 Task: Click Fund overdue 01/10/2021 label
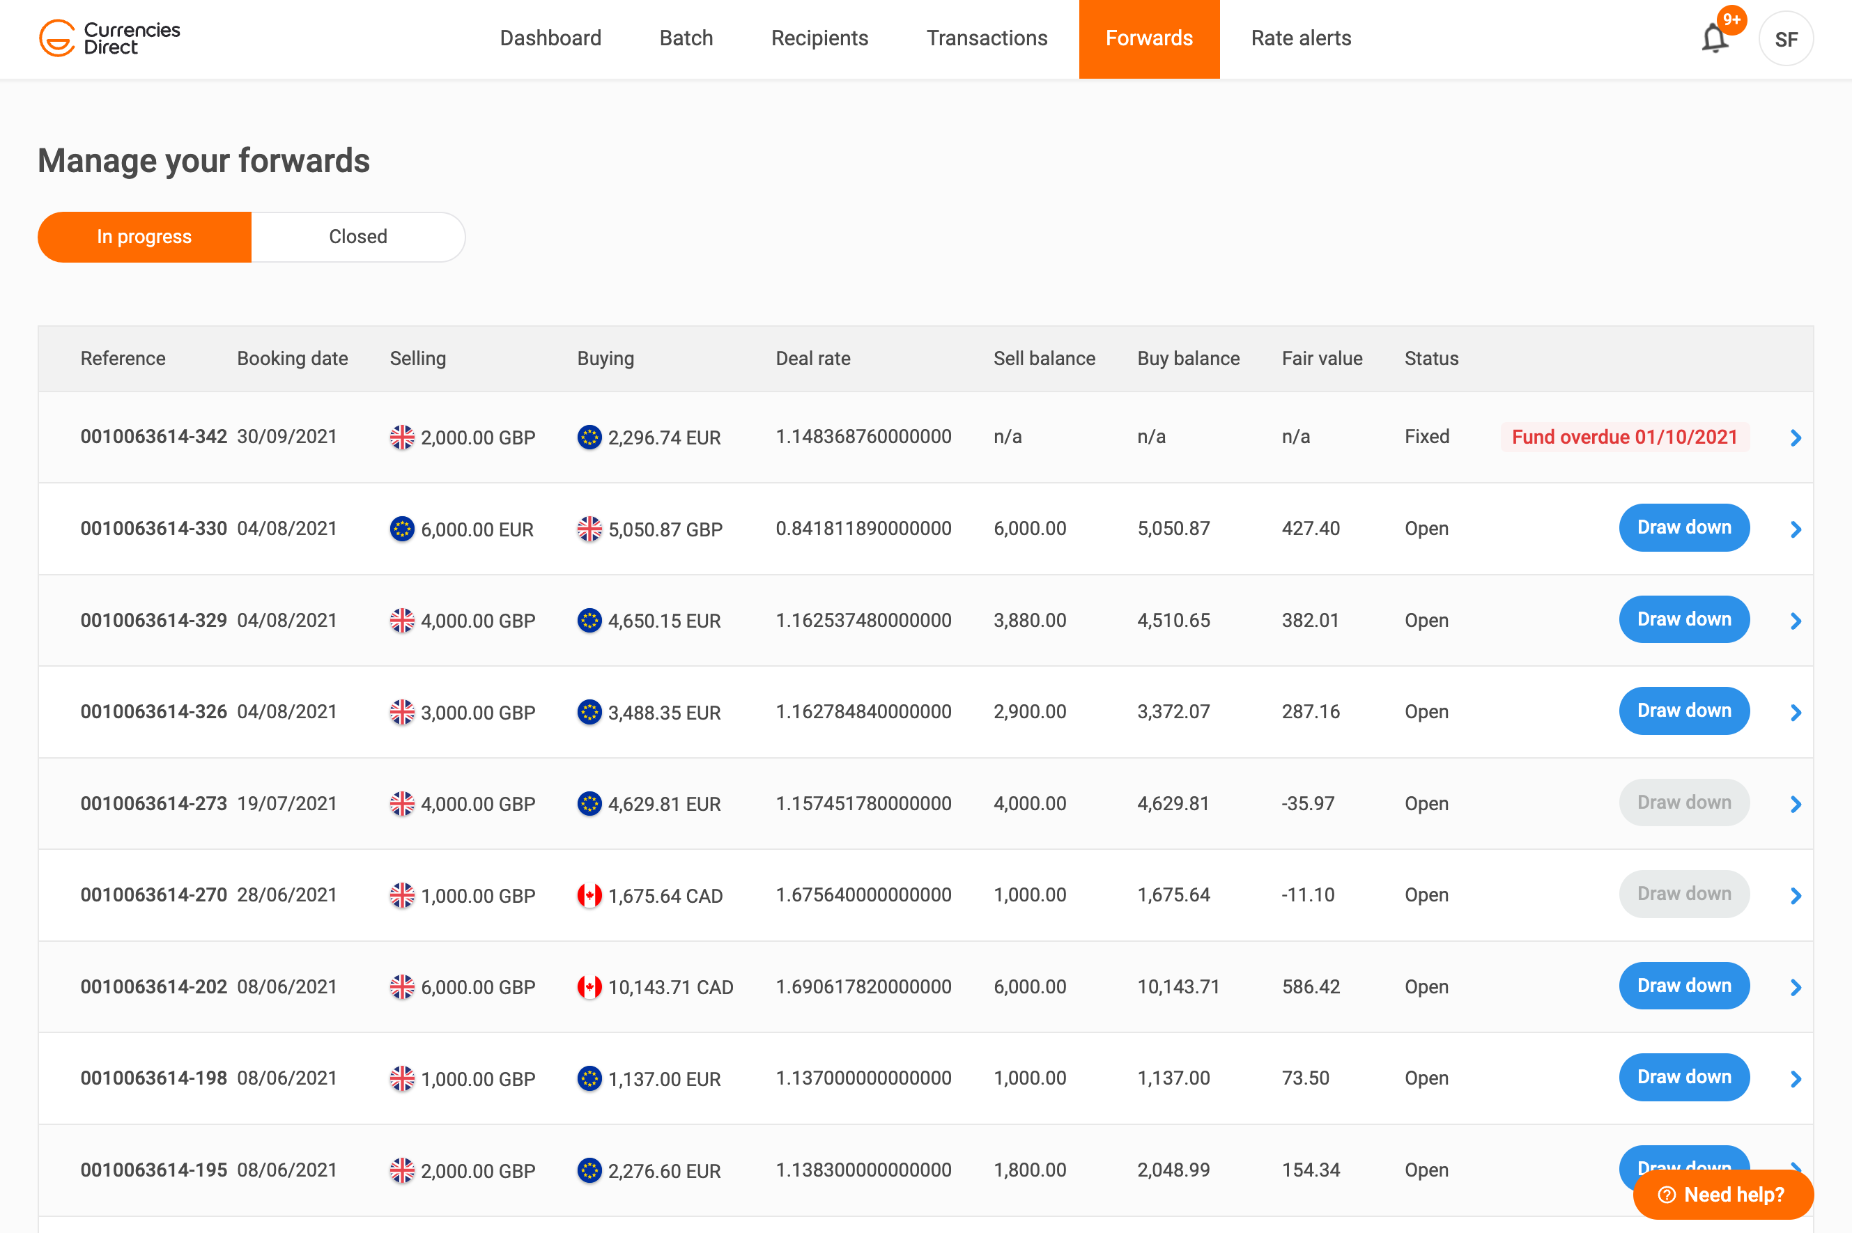(1624, 437)
